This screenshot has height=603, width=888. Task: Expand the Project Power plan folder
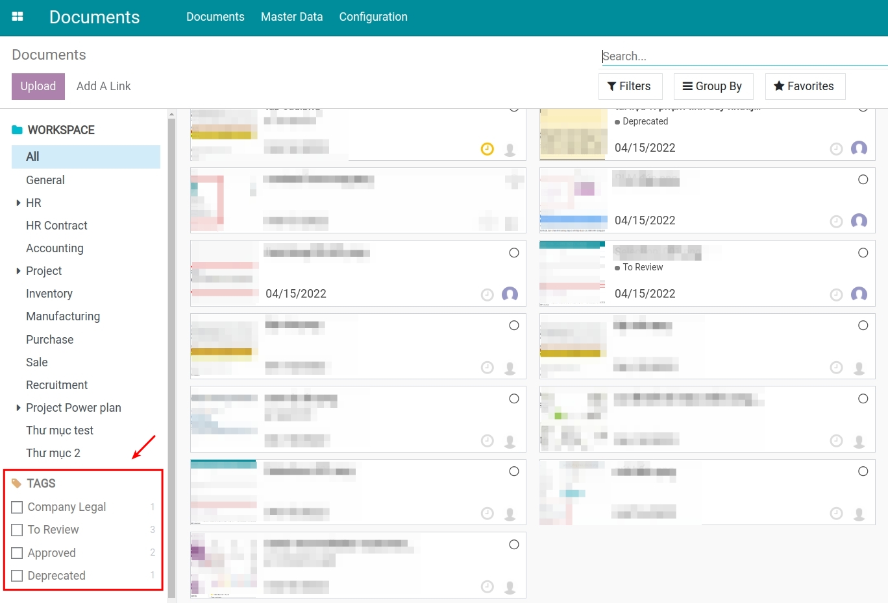[18, 407]
